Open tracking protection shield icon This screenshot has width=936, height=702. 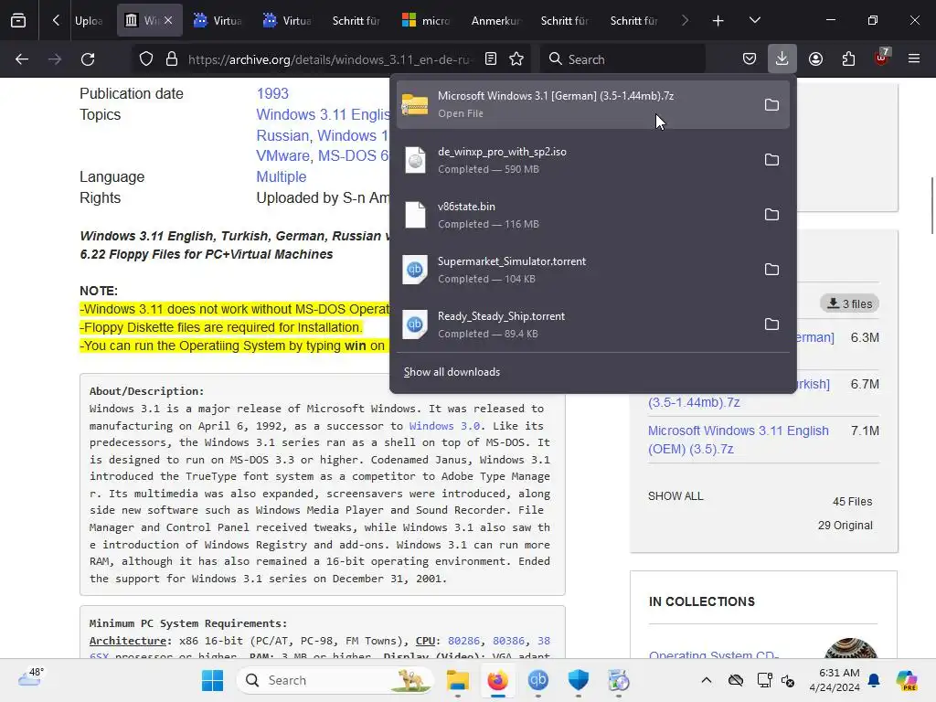click(x=146, y=59)
